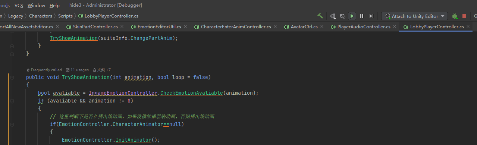Open the Window menu
The height and width of the screenshot is (145, 477).
(36, 5)
